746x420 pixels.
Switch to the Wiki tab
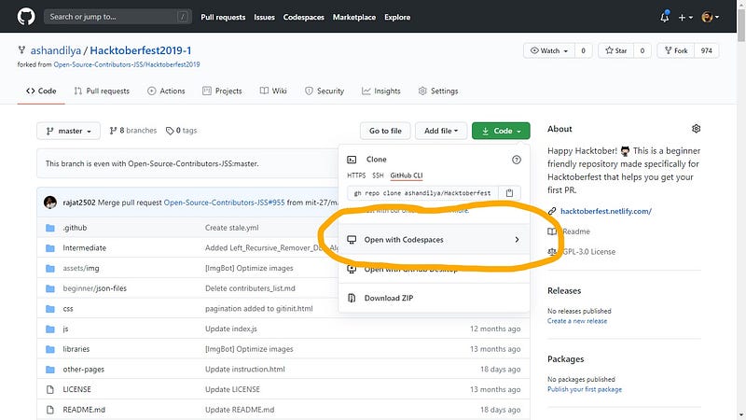(x=273, y=91)
